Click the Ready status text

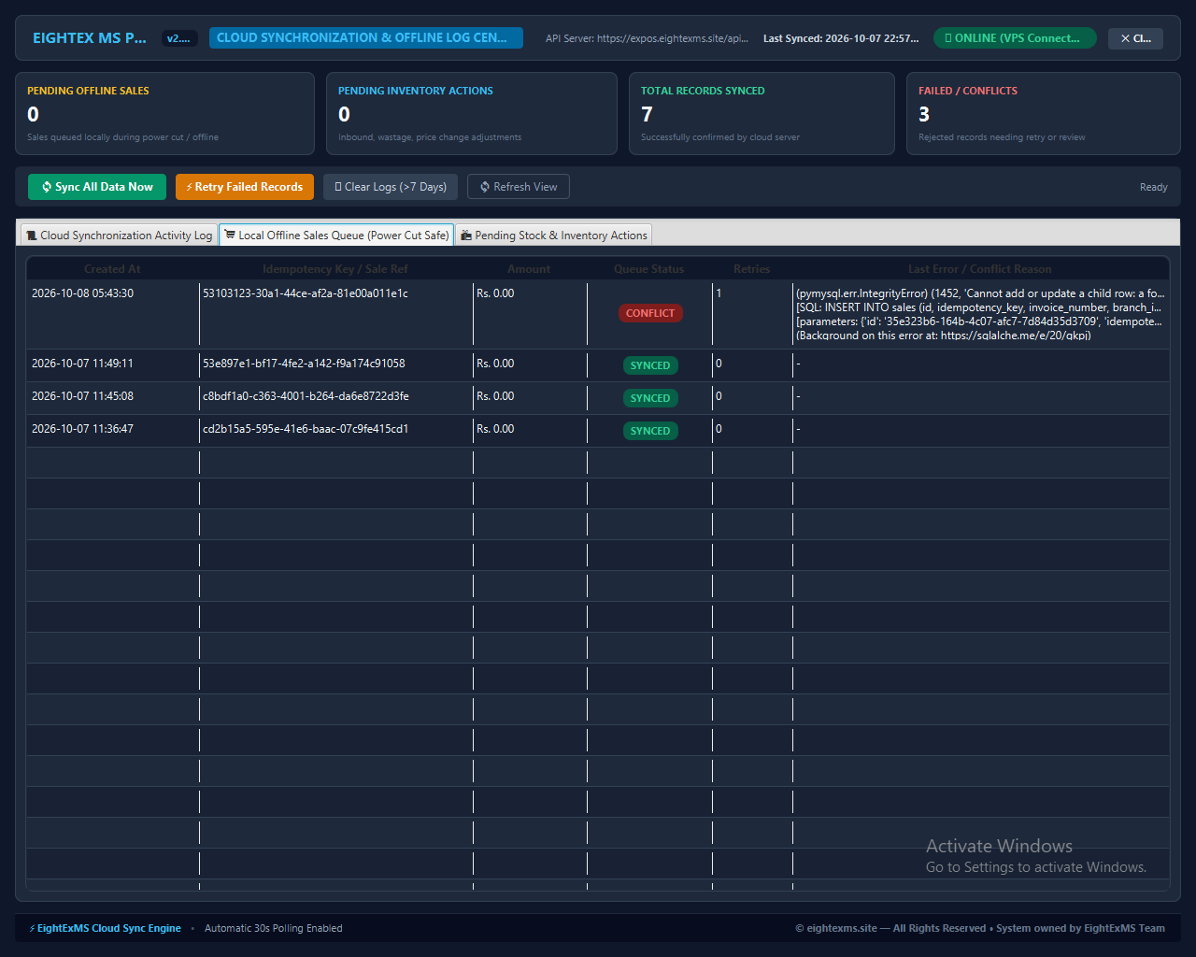1154,187
